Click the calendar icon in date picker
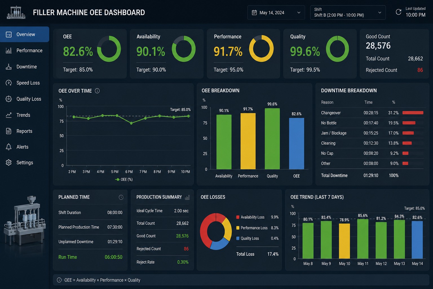The image size is (433, 289). tap(254, 12)
